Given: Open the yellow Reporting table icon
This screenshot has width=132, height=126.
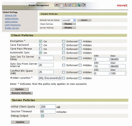Looking at the screenshot, I should click(x=75, y=5).
